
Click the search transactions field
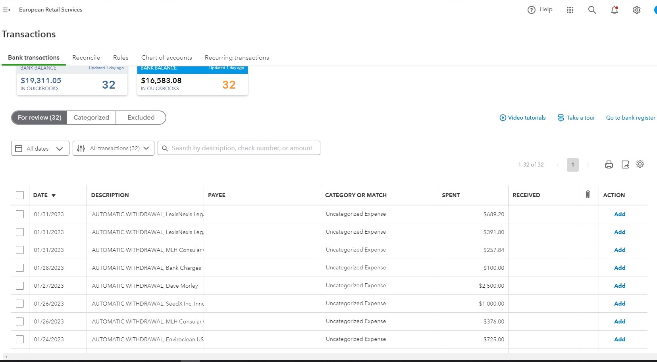[x=239, y=148]
